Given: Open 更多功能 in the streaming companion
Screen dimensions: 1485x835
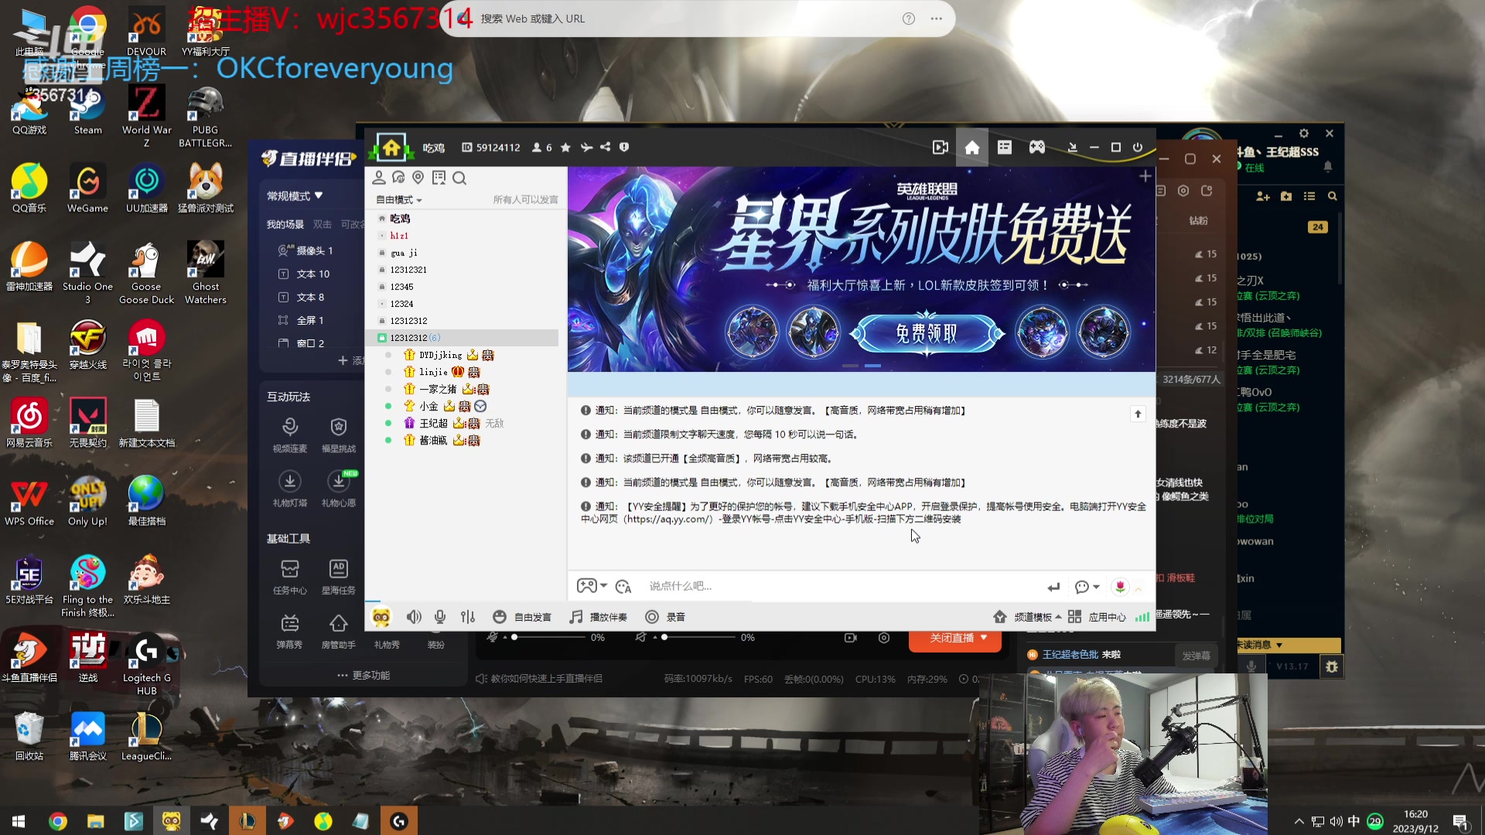Looking at the screenshot, I should click(364, 675).
